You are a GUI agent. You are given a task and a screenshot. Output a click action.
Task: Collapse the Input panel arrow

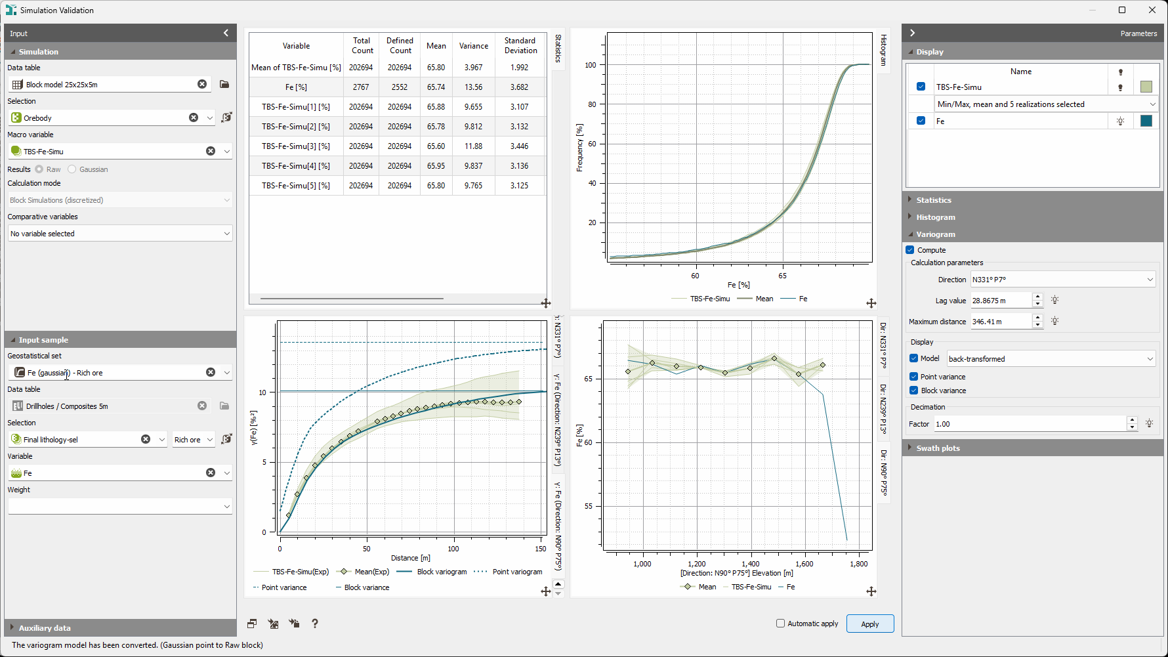coord(226,33)
